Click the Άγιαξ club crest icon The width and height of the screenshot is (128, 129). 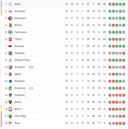(x=10, y=4)
